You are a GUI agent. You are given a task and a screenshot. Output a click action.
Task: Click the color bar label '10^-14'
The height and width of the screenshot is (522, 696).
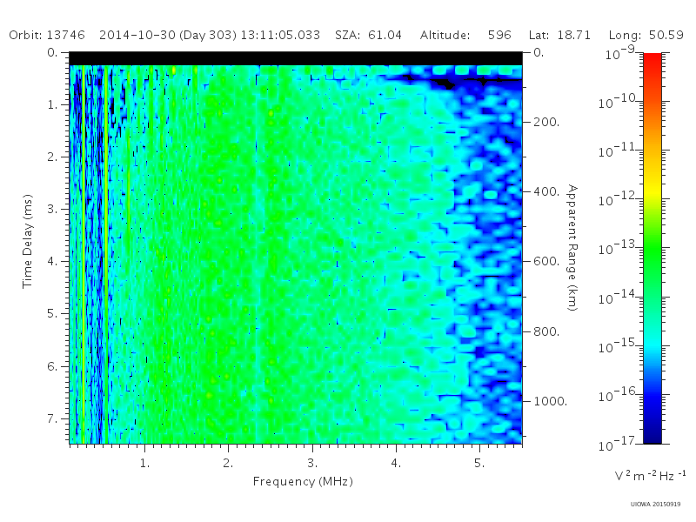[619, 297]
